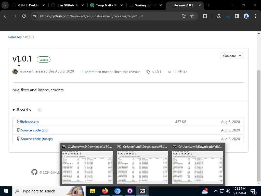Go back with the browser back arrow
Screen dimensions: 261x196
click(6, 16)
